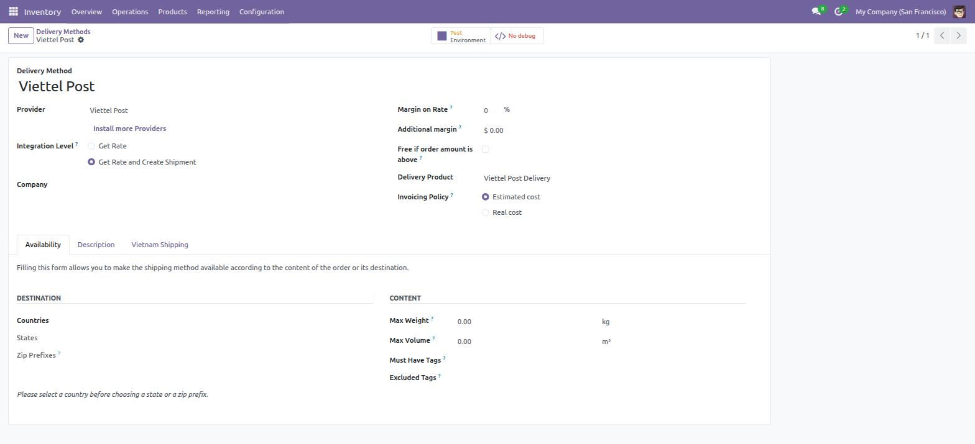Show help tooltip for Excluded Tags

pos(439,376)
